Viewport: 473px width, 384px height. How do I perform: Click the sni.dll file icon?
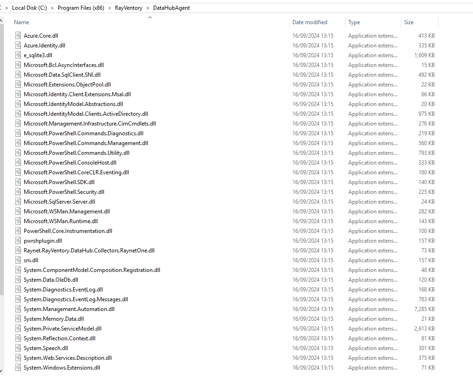click(19, 260)
